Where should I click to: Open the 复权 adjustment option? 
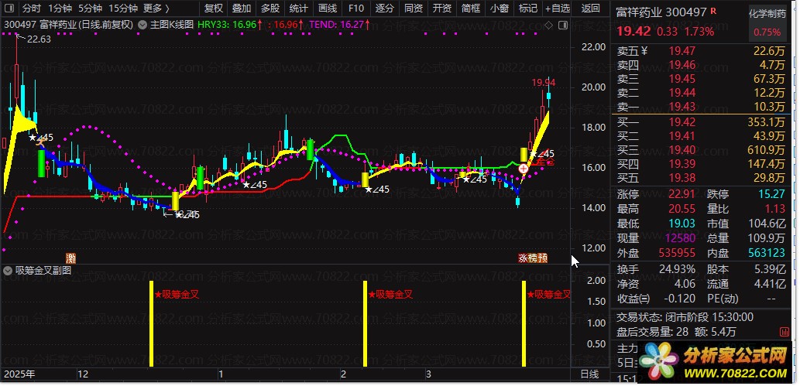pyautogui.click(x=213, y=9)
